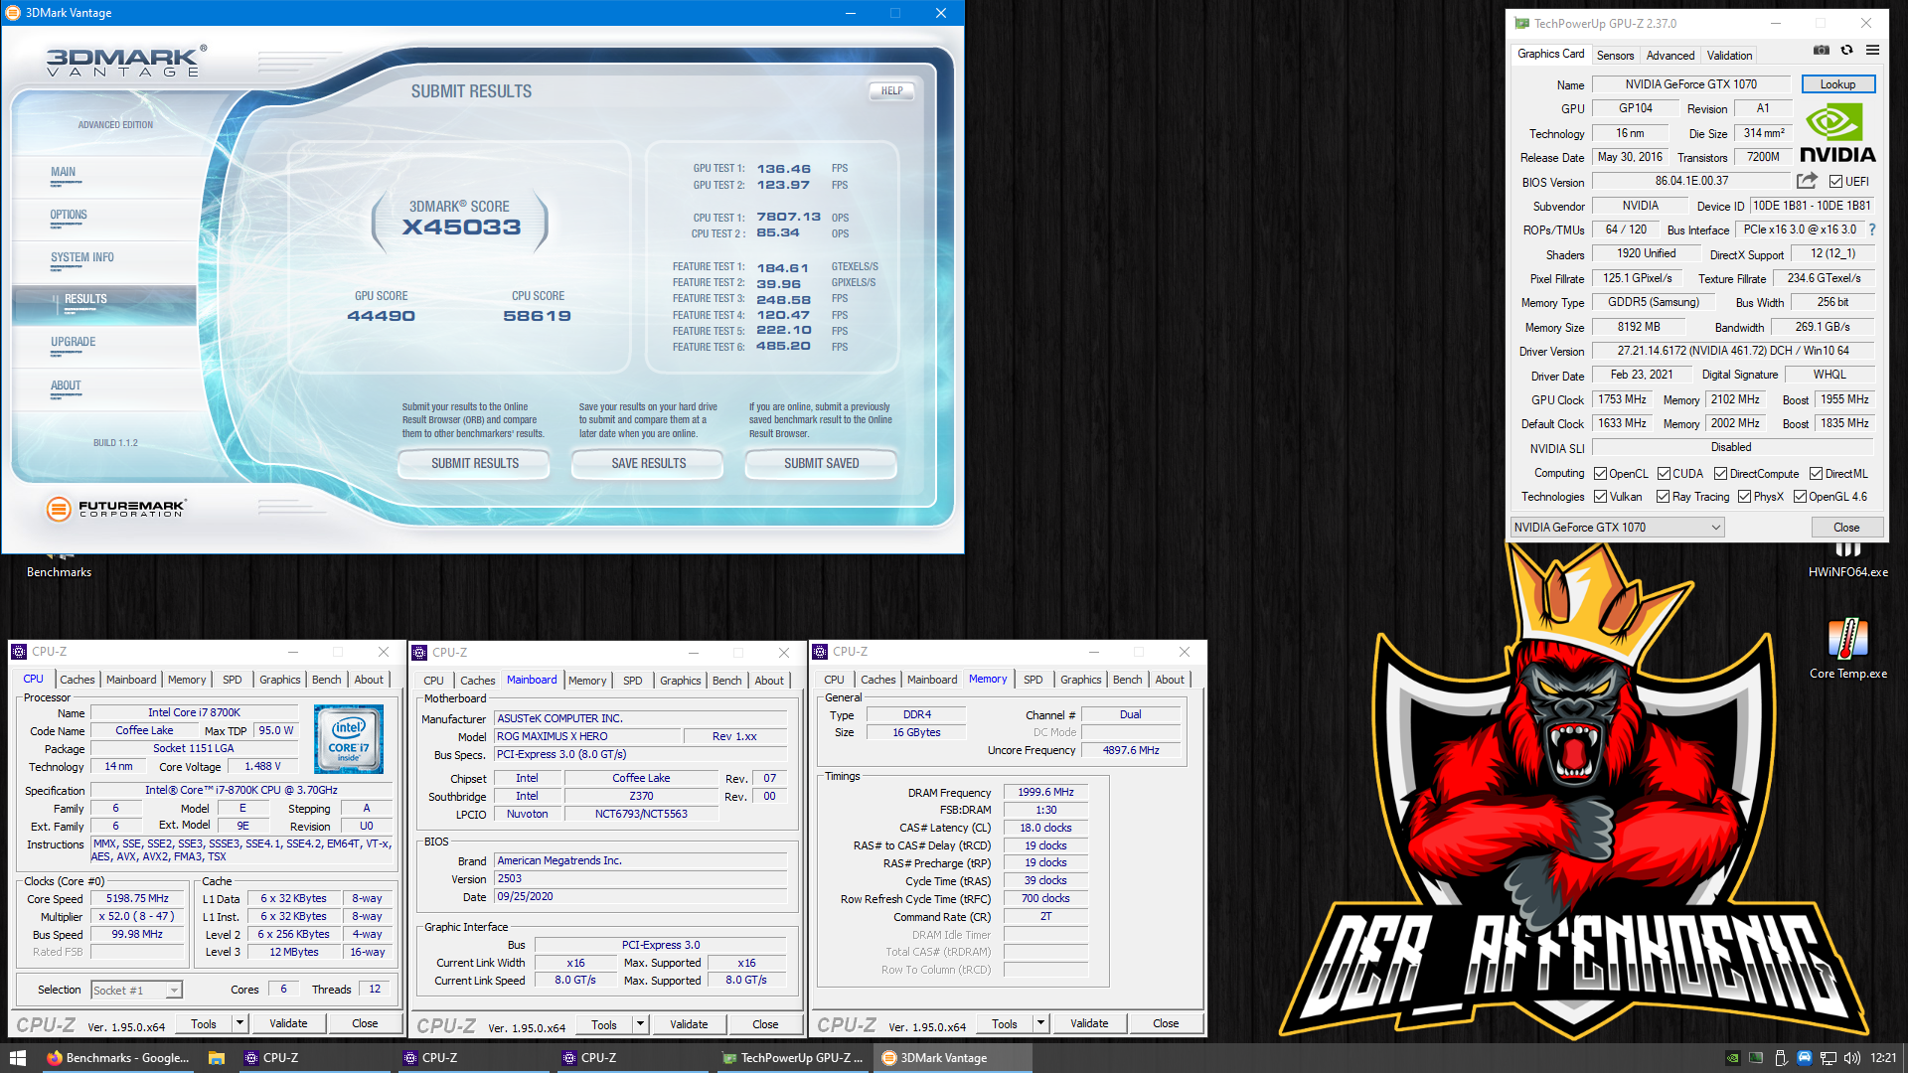Screen dimensions: 1908x1073
Task: Open Caches tab in the CPU-Z Mainboard window
Action: tap(477, 681)
